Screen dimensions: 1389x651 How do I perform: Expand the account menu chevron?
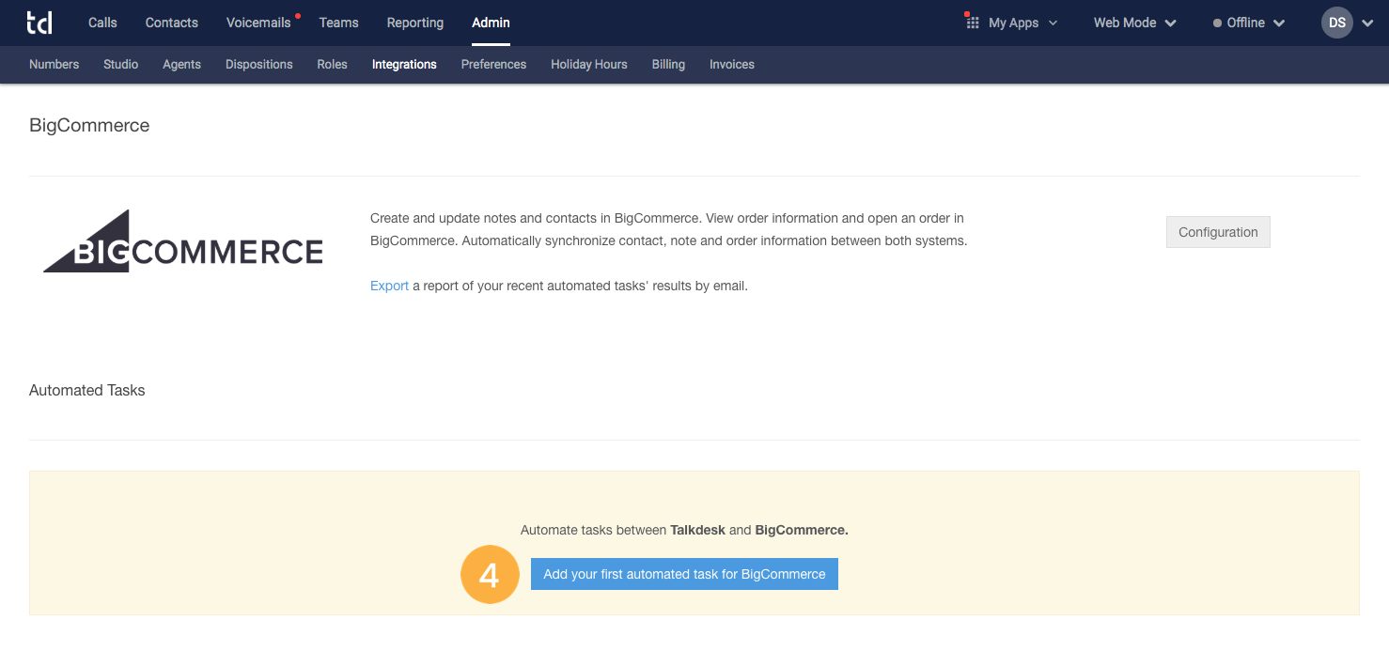point(1367,23)
